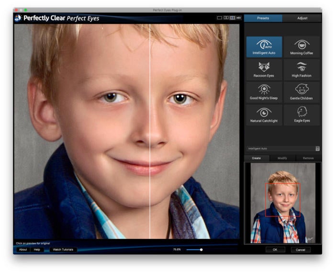Apply the Morning Coffee preset
335x273 pixels.
[x=301, y=47]
